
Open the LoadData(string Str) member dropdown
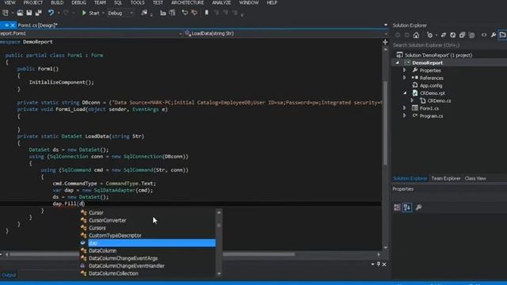286,33
